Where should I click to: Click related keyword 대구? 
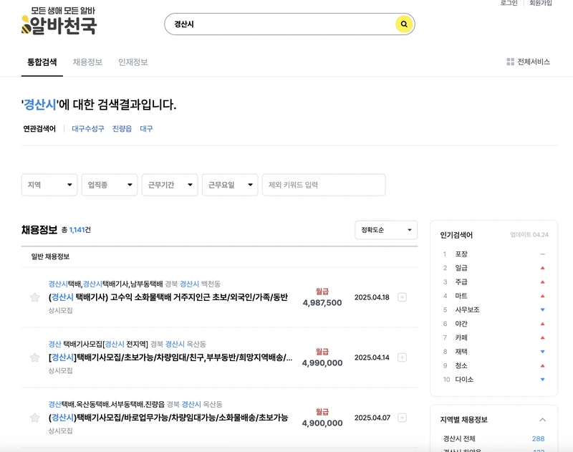[x=146, y=129]
